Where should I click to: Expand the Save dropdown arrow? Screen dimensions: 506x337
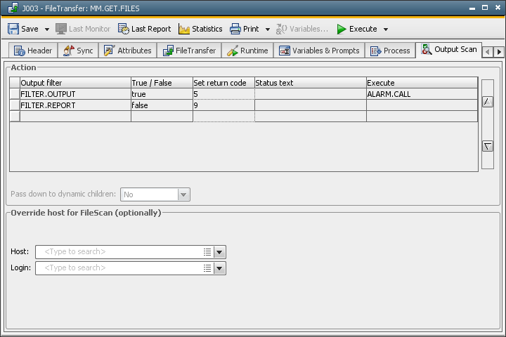(x=47, y=29)
